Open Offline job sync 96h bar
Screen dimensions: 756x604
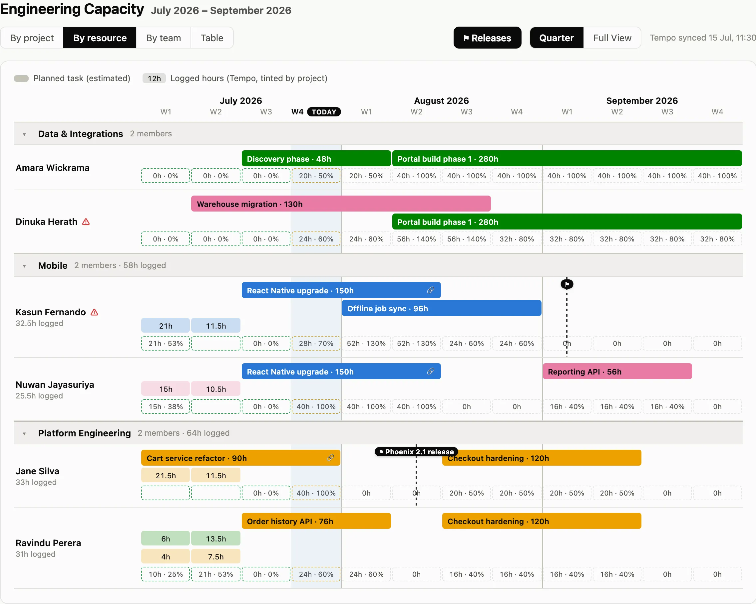point(442,308)
